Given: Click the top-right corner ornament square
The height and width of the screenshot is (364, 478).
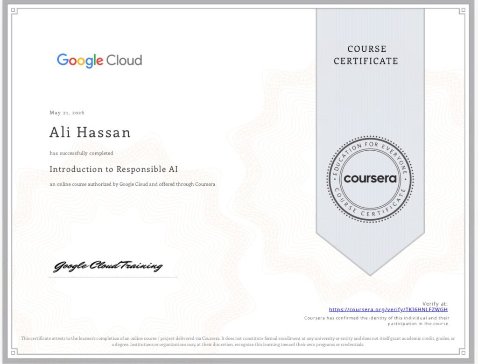Looking at the screenshot, I should click(463, 10).
